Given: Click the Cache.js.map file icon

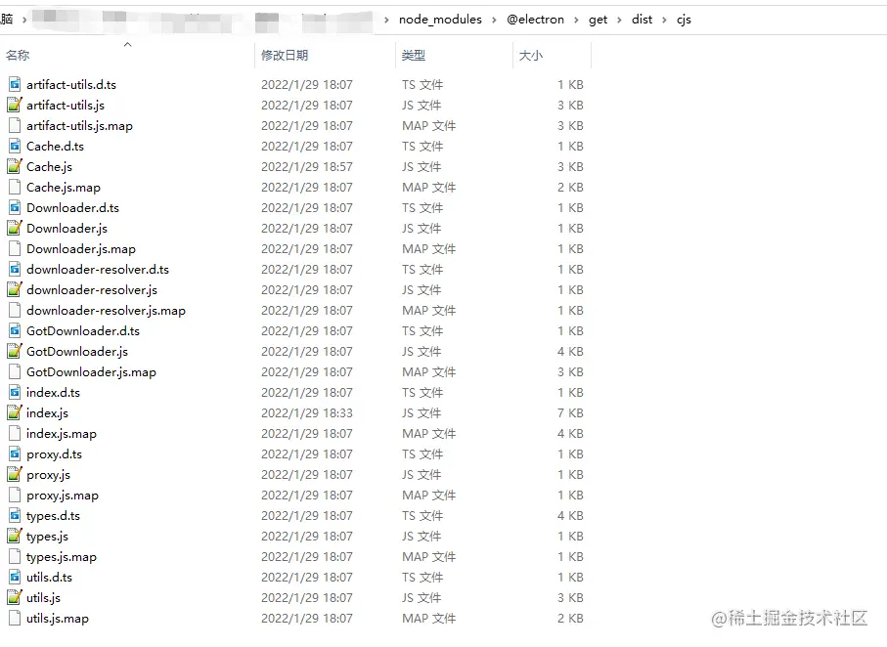Looking at the screenshot, I should 15,188.
